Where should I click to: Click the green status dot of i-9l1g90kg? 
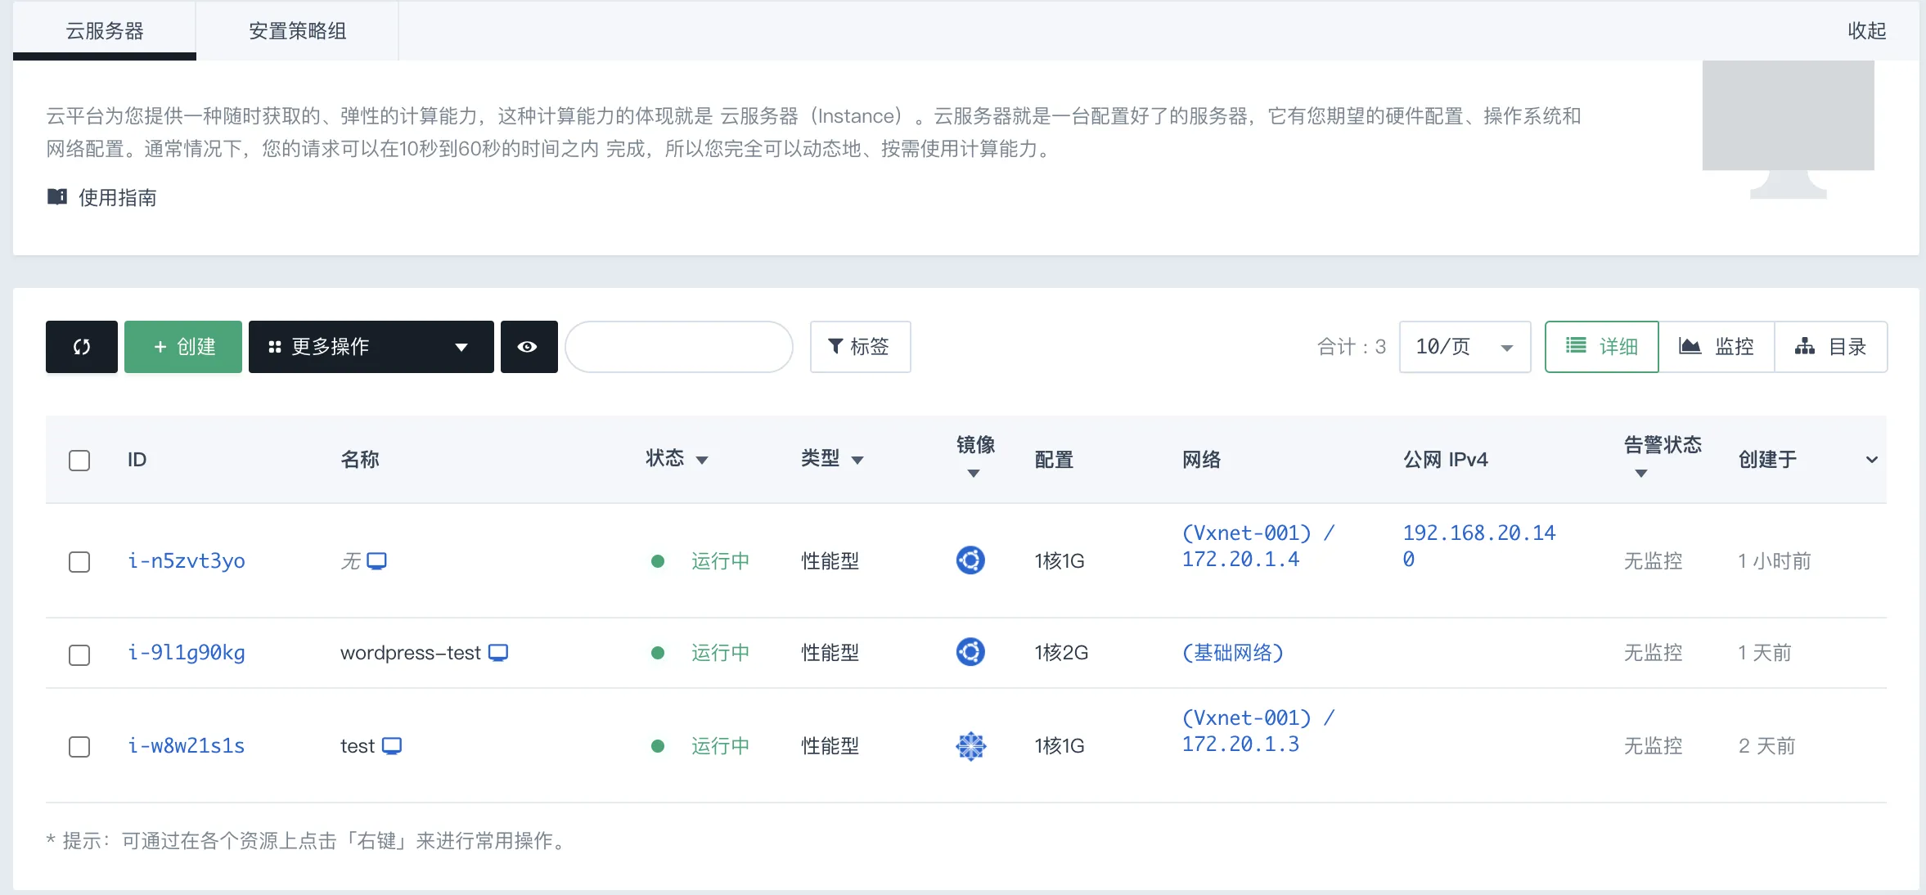coord(657,653)
